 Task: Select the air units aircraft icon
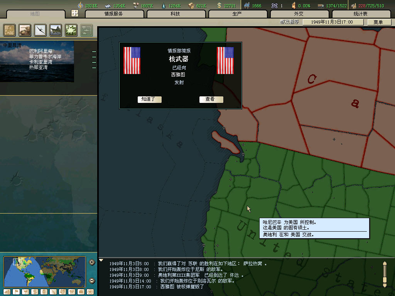tap(40, 30)
